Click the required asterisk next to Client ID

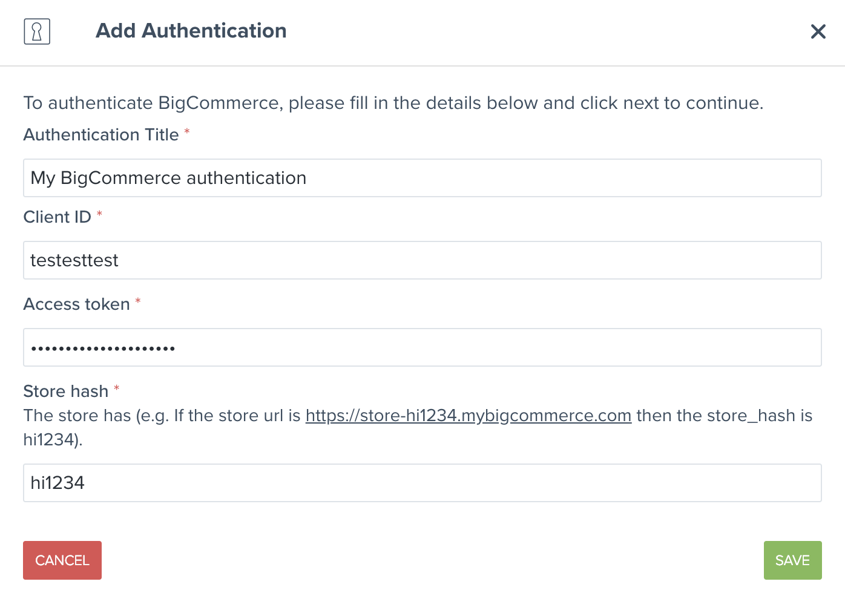point(99,215)
